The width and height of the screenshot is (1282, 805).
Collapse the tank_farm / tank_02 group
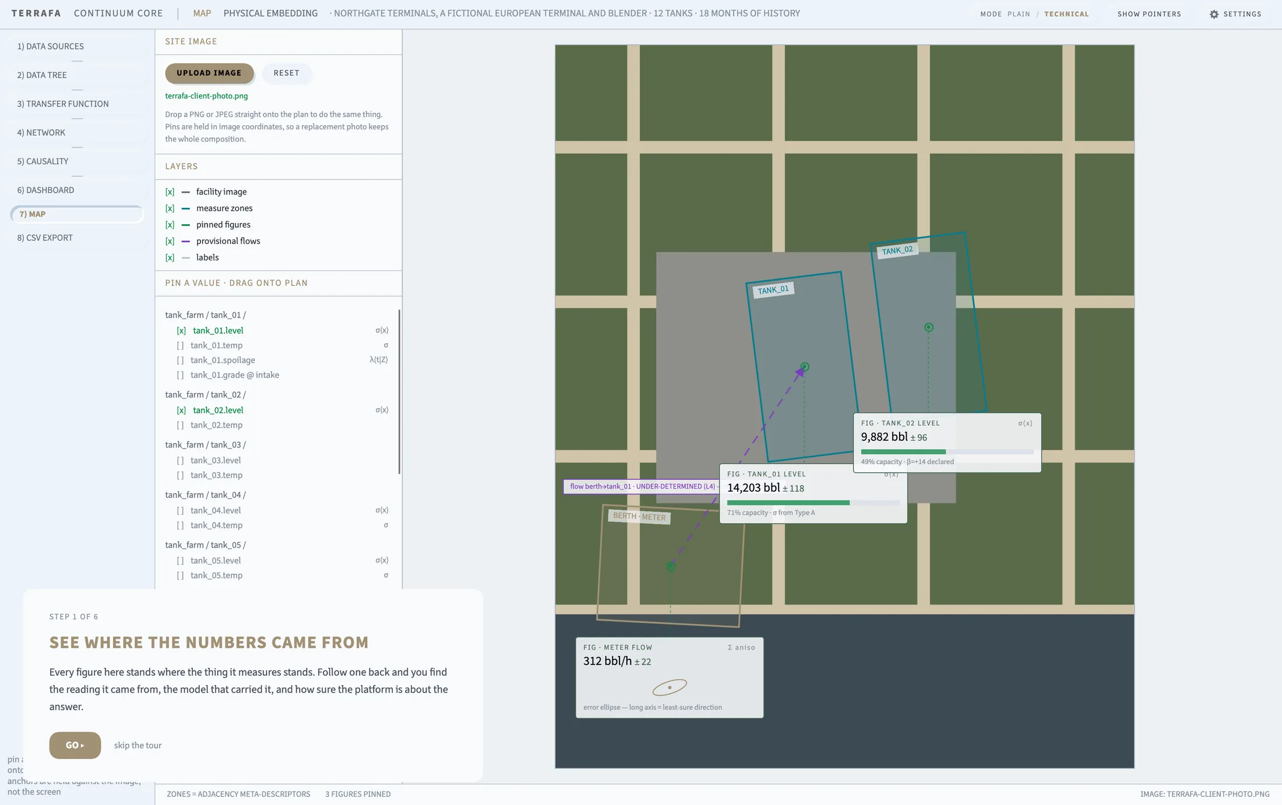pyautogui.click(x=205, y=394)
